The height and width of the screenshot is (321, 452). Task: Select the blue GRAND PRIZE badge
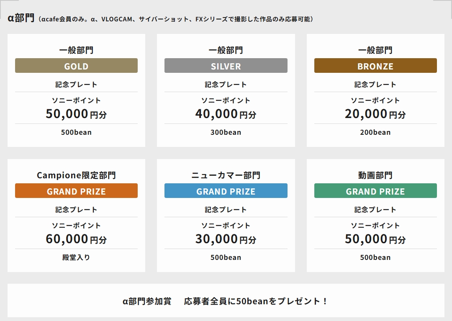pyautogui.click(x=226, y=191)
